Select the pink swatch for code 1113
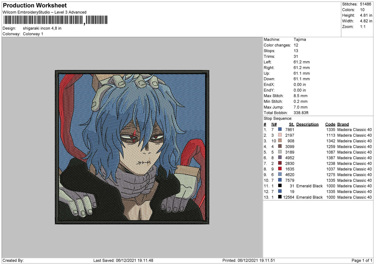375x265 pixels. point(280,135)
